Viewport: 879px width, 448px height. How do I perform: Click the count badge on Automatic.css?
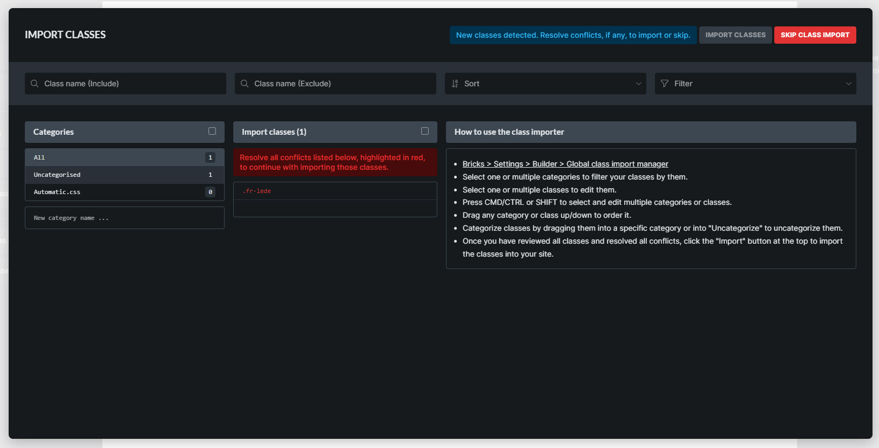[210, 192]
